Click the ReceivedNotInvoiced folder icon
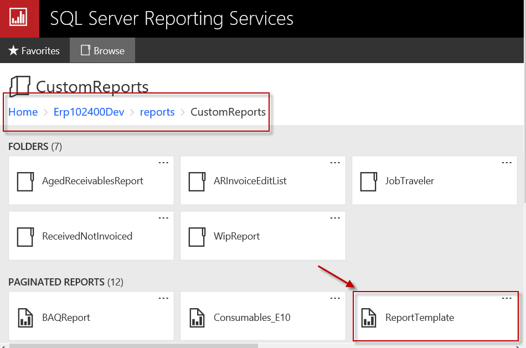The height and width of the screenshot is (348, 526). 25,236
